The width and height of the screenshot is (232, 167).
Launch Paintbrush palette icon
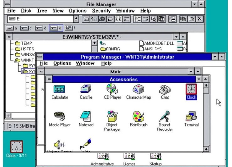(x=139, y=116)
